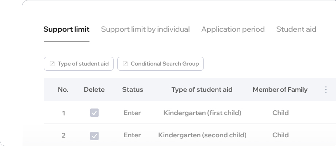This screenshot has width=336, height=146.
Task: Select the Kindergarten (first child) cell
Action: pos(202,113)
